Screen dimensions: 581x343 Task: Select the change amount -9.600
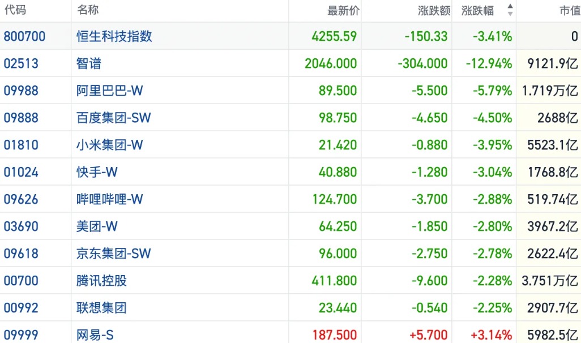(430, 281)
